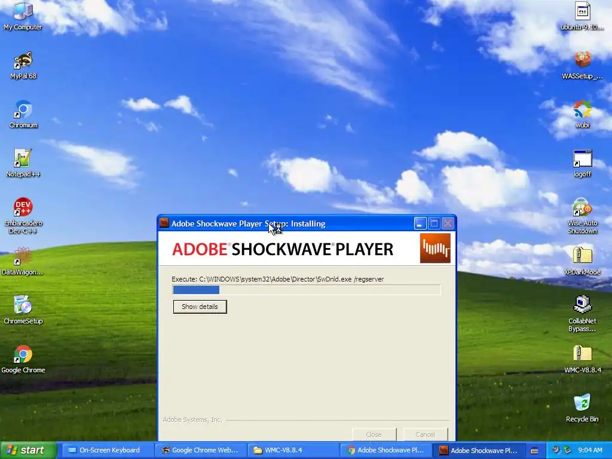Open the Windows start menu
The width and height of the screenshot is (612, 459).
coord(28,451)
